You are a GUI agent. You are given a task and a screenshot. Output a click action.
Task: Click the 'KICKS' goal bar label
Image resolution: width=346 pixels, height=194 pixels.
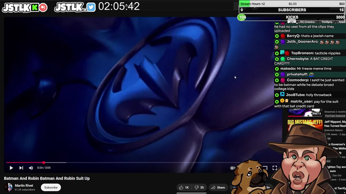(292, 17)
